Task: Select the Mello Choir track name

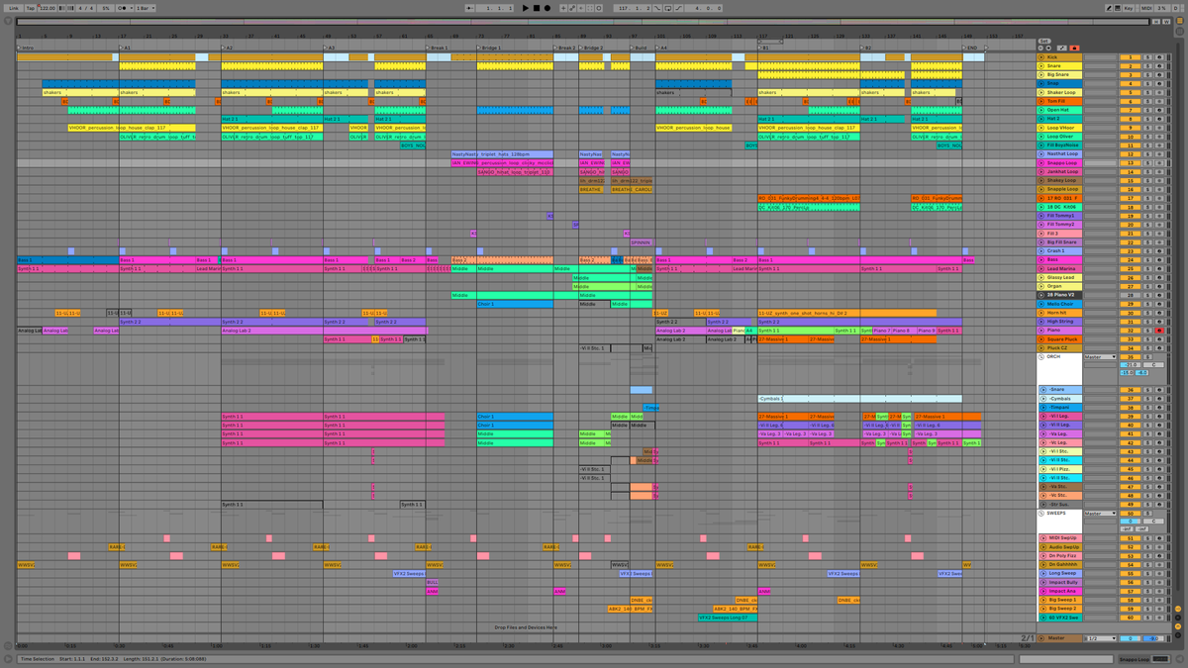Action: (1060, 304)
